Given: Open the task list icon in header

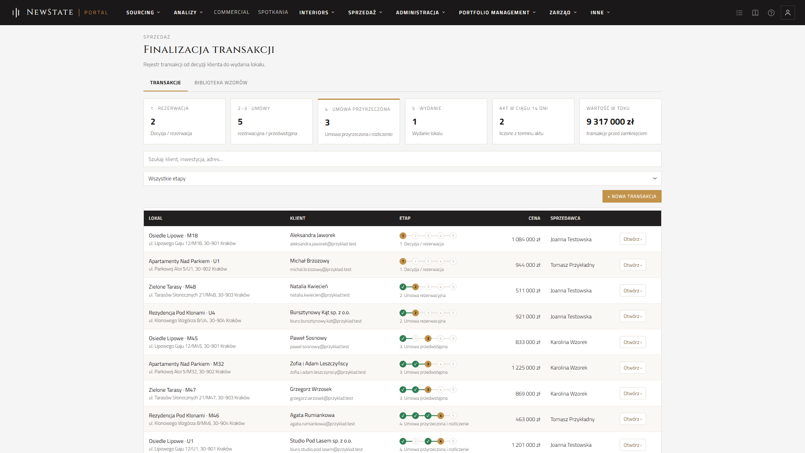Looking at the screenshot, I should [x=739, y=13].
